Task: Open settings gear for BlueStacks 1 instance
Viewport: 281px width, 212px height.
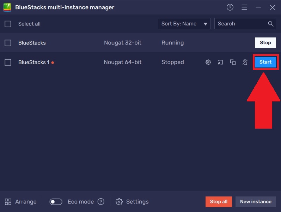Action: pyautogui.click(x=208, y=62)
